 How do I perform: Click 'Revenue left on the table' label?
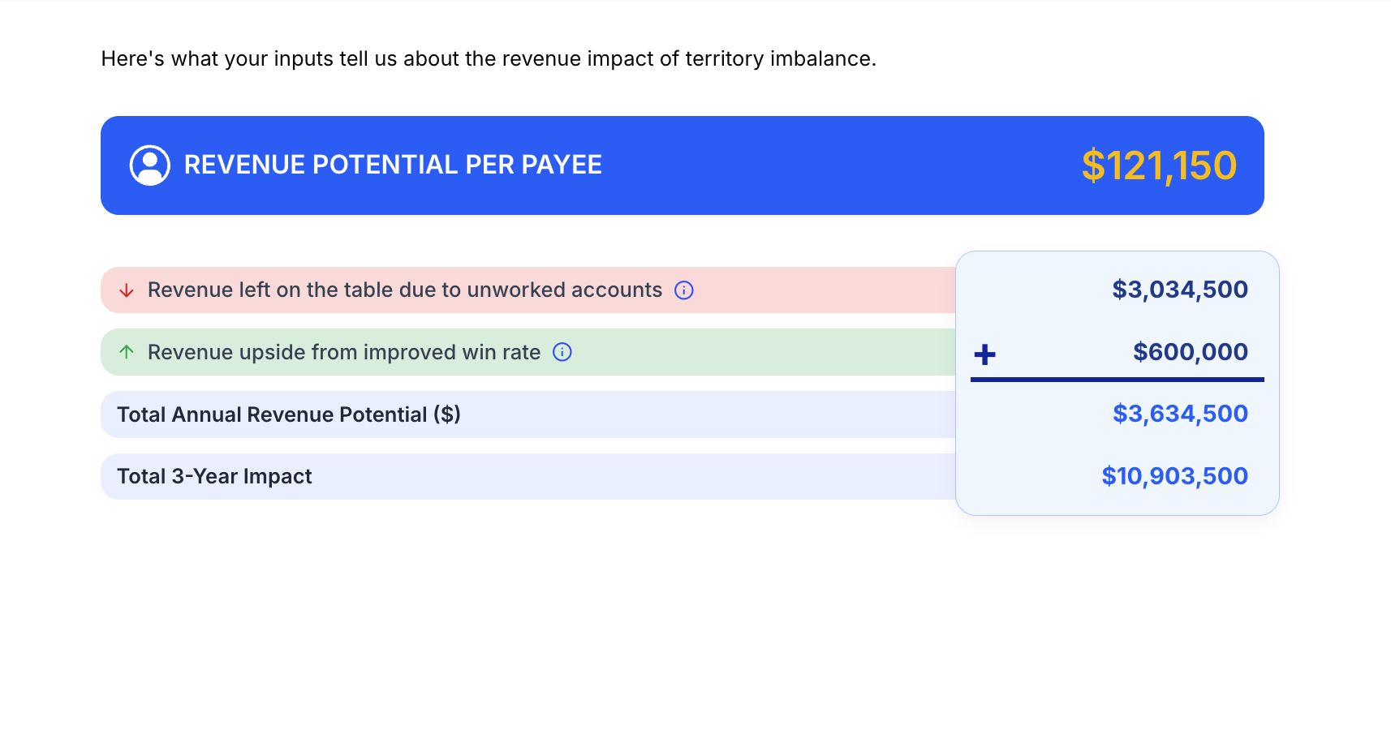coord(405,290)
